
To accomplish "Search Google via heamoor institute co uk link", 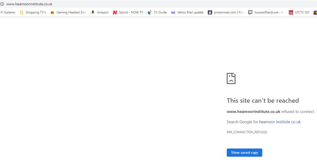I will pos(280,122).
